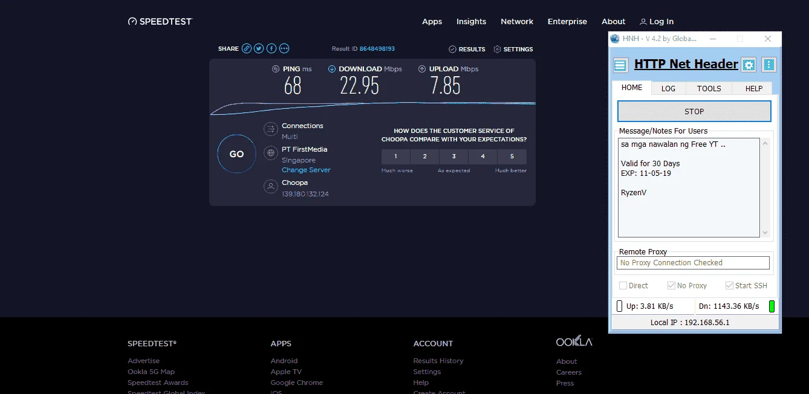809x394 pixels.
Task: Open Speedtest Awards link
Action: point(158,383)
